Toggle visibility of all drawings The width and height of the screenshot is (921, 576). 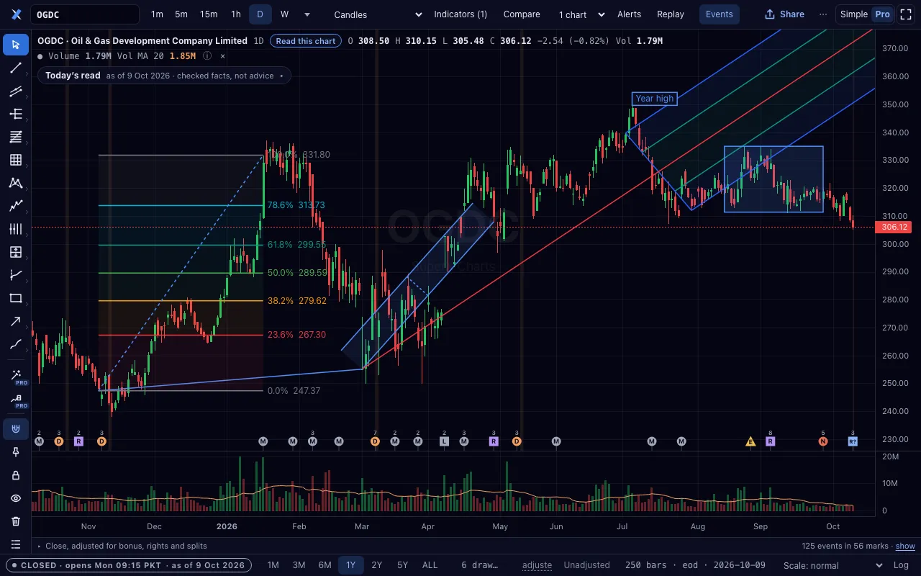point(16,498)
